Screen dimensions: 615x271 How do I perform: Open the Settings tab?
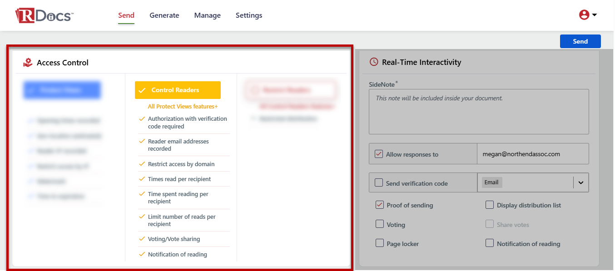(x=249, y=15)
